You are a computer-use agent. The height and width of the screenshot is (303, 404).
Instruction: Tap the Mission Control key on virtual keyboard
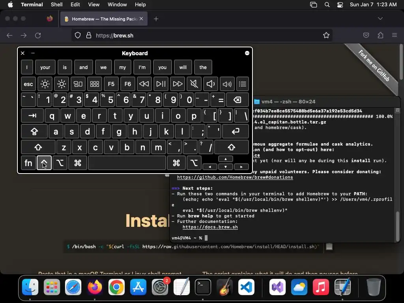point(78,84)
